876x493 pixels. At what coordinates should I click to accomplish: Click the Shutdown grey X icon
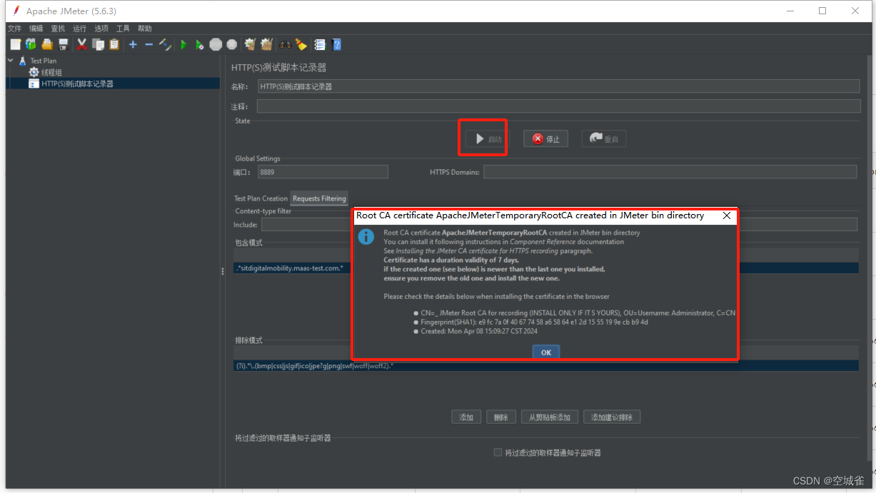pyautogui.click(x=232, y=44)
